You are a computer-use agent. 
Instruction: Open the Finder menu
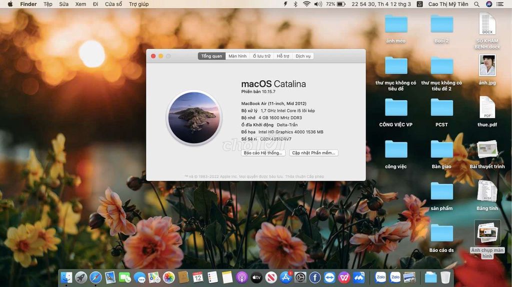[x=28, y=4]
